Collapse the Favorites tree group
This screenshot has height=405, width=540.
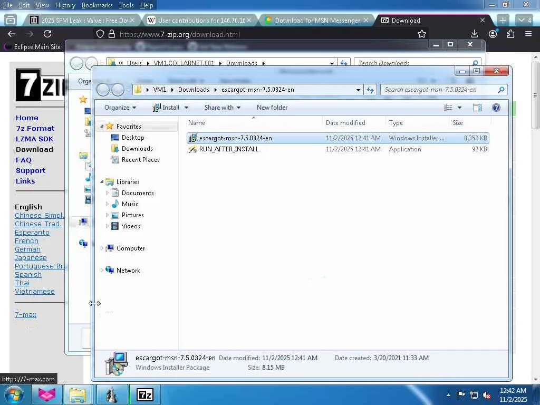(102, 127)
